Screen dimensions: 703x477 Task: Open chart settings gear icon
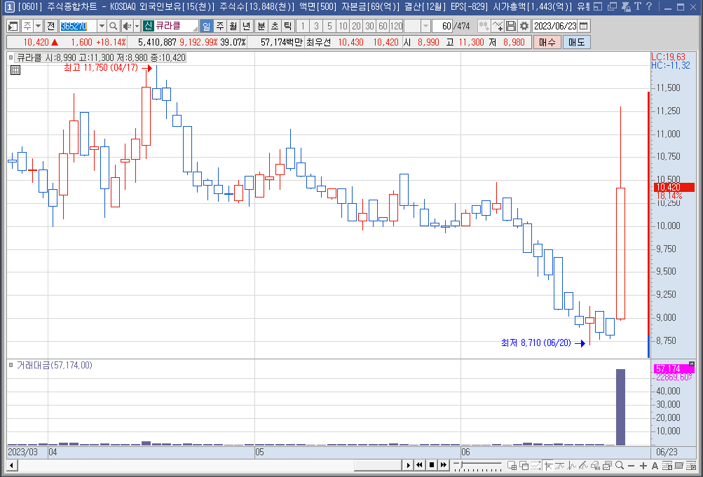point(524,26)
